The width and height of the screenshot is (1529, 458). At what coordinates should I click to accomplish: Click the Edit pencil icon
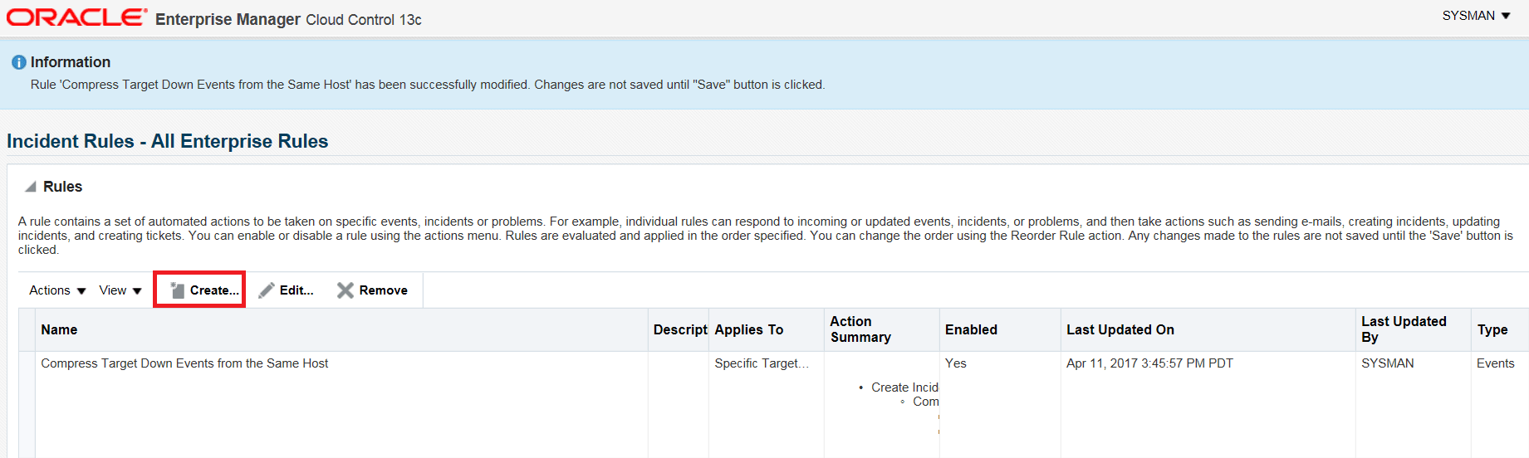(x=267, y=290)
